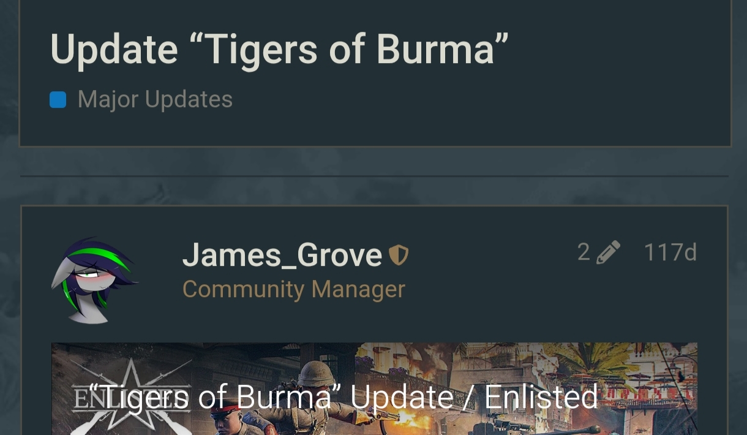The height and width of the screenshot is (435, 747).
Task: Click the Enlisted star logo in video
Action: pos(131,395)
